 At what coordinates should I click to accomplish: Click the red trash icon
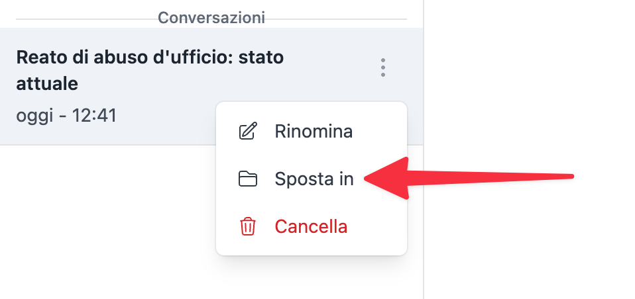pos(247,227)
